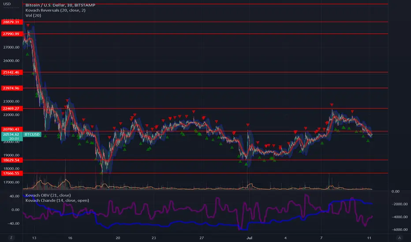Click the -2000.00 OBV scale value

(400, 204)
